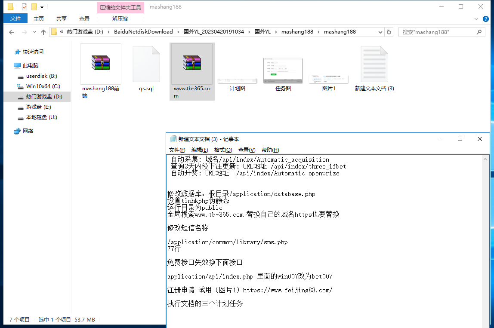The width and height of the screenshot is (494, 328).
Task: Open the 任务图 image thumbnail
Action: (283, 71)
